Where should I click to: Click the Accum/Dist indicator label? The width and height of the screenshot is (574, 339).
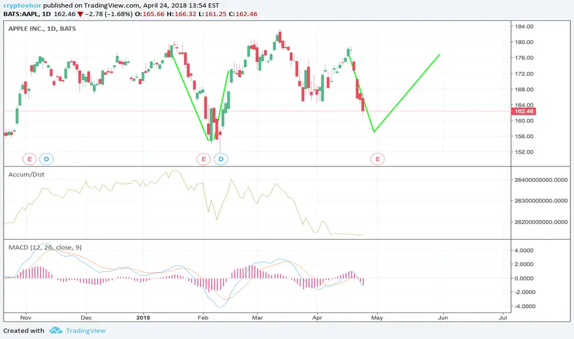[x=26, y=174]
